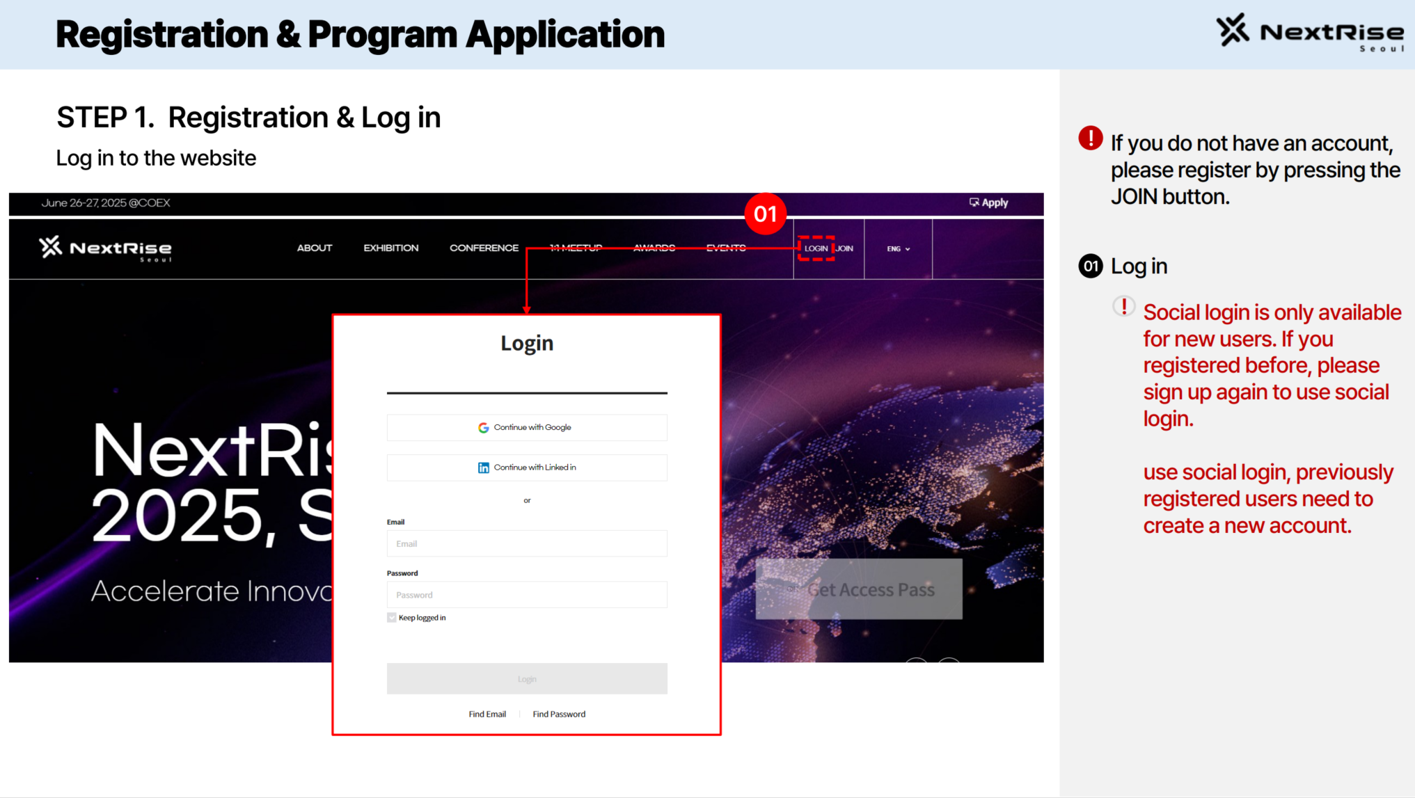Click the Apply icon in the top bar
The height and width of the screenshot is (798, 1415).
tap(974, 202)
